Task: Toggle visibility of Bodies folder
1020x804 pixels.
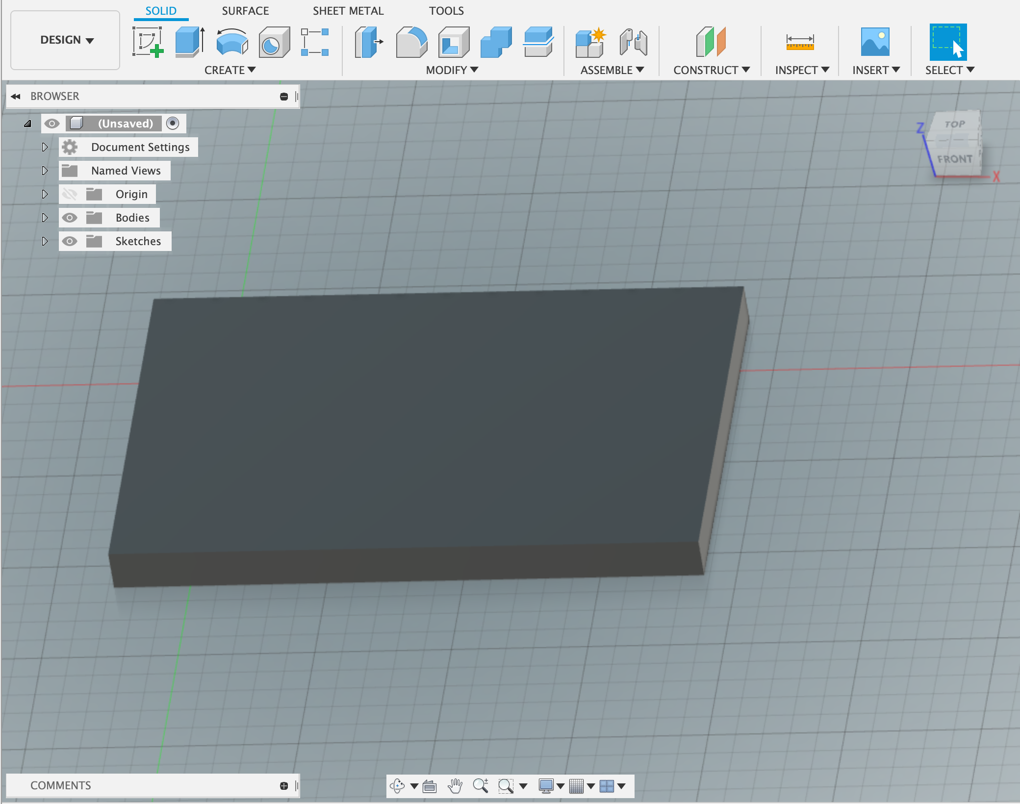Action: click(71, 218)
